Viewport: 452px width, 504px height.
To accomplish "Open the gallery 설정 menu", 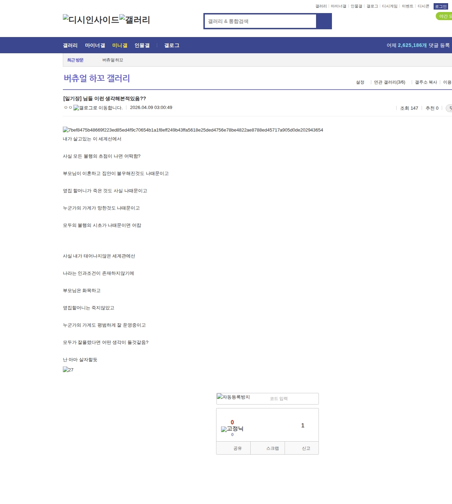I will point(360,82).
